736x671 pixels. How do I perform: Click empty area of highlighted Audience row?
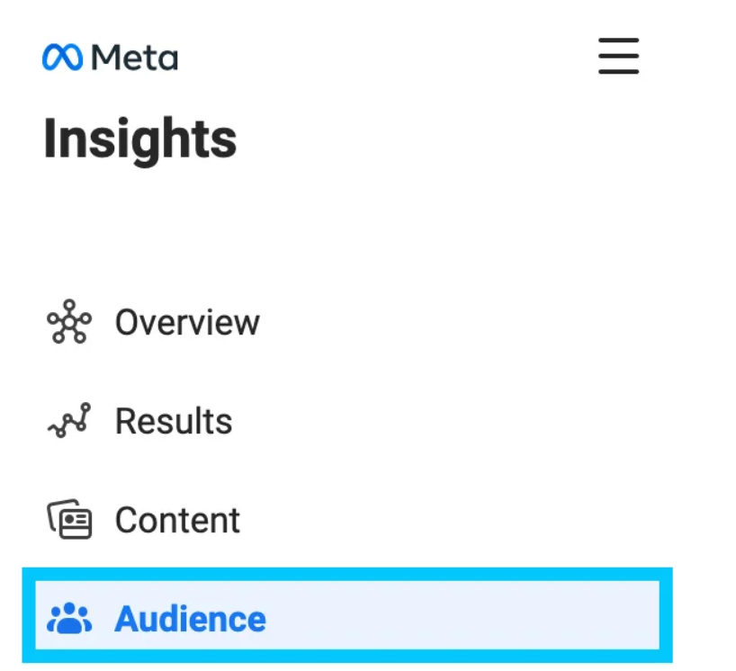tap(468, 619)
